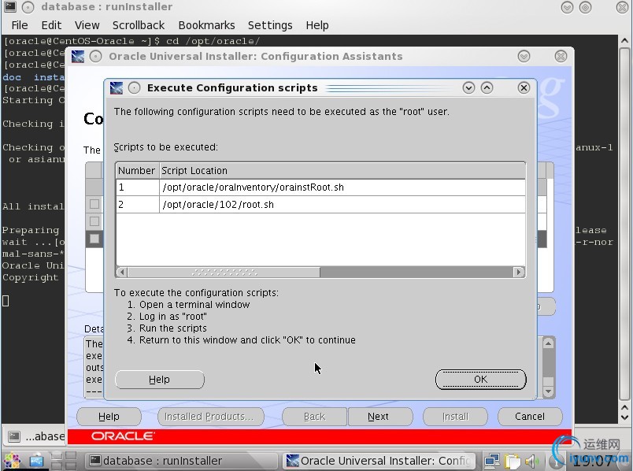Click the left arrow of scripts table scrollbar
633x471 pixels.
tap(122, 273)
